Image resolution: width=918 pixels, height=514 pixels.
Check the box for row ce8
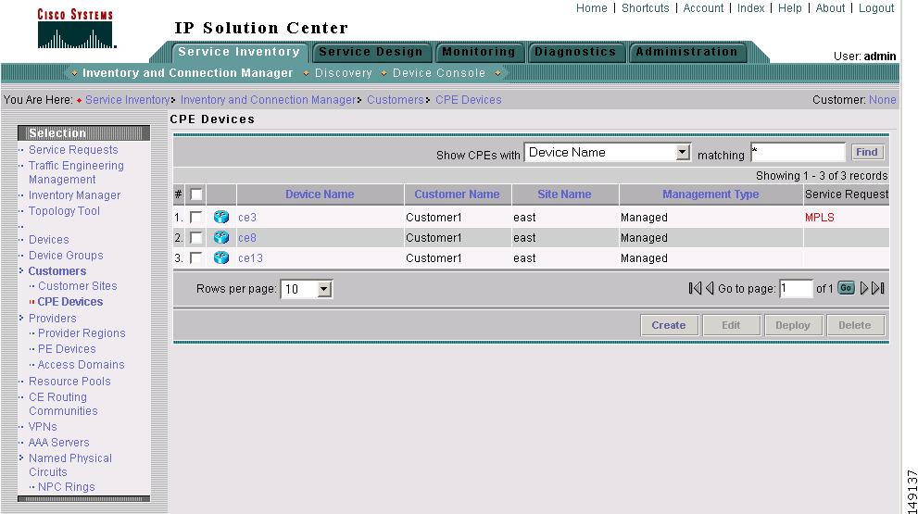[x=196, y=238]
